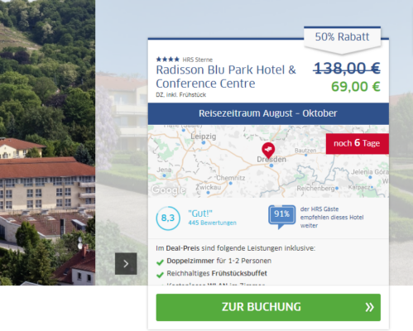Click Chemnitz on the map
Screen dimensions: 413x331
pyautogui.click(x=231, y=178)
